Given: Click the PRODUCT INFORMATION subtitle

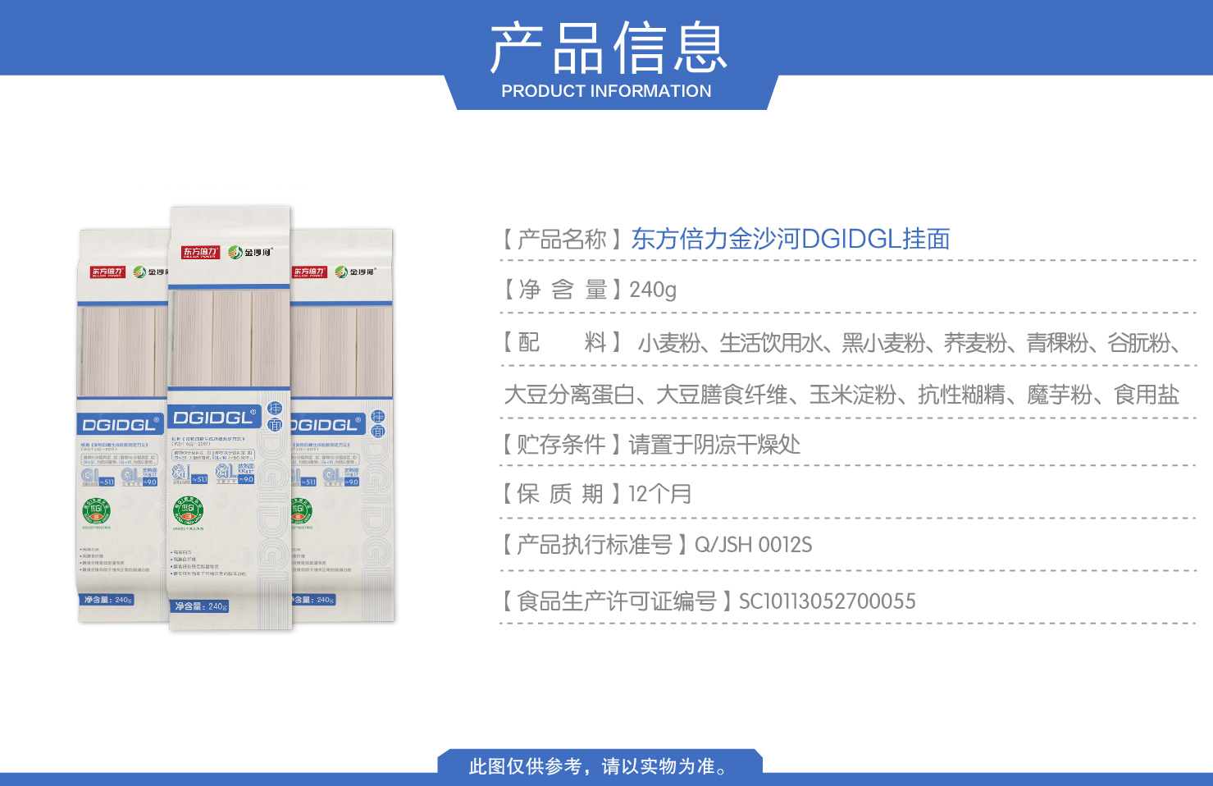Looking at the screenshot, I should (606, 91).
